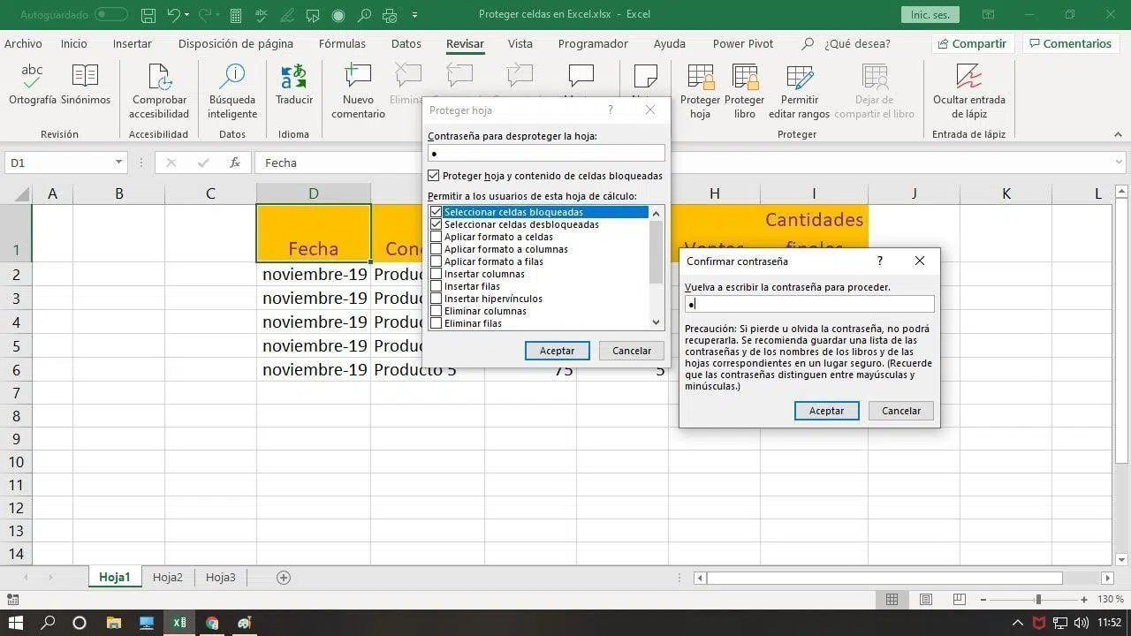Viewport: 1131px width, 636px height.
Task: Select Ocultar entrada de lápiz
Action: click(968, 78)
